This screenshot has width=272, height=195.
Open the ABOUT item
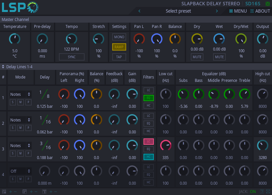[260, 11]
